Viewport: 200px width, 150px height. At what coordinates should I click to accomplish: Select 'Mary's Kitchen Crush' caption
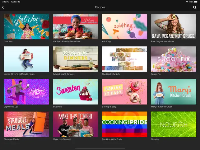pyautogui.click(x=162, y=107)
